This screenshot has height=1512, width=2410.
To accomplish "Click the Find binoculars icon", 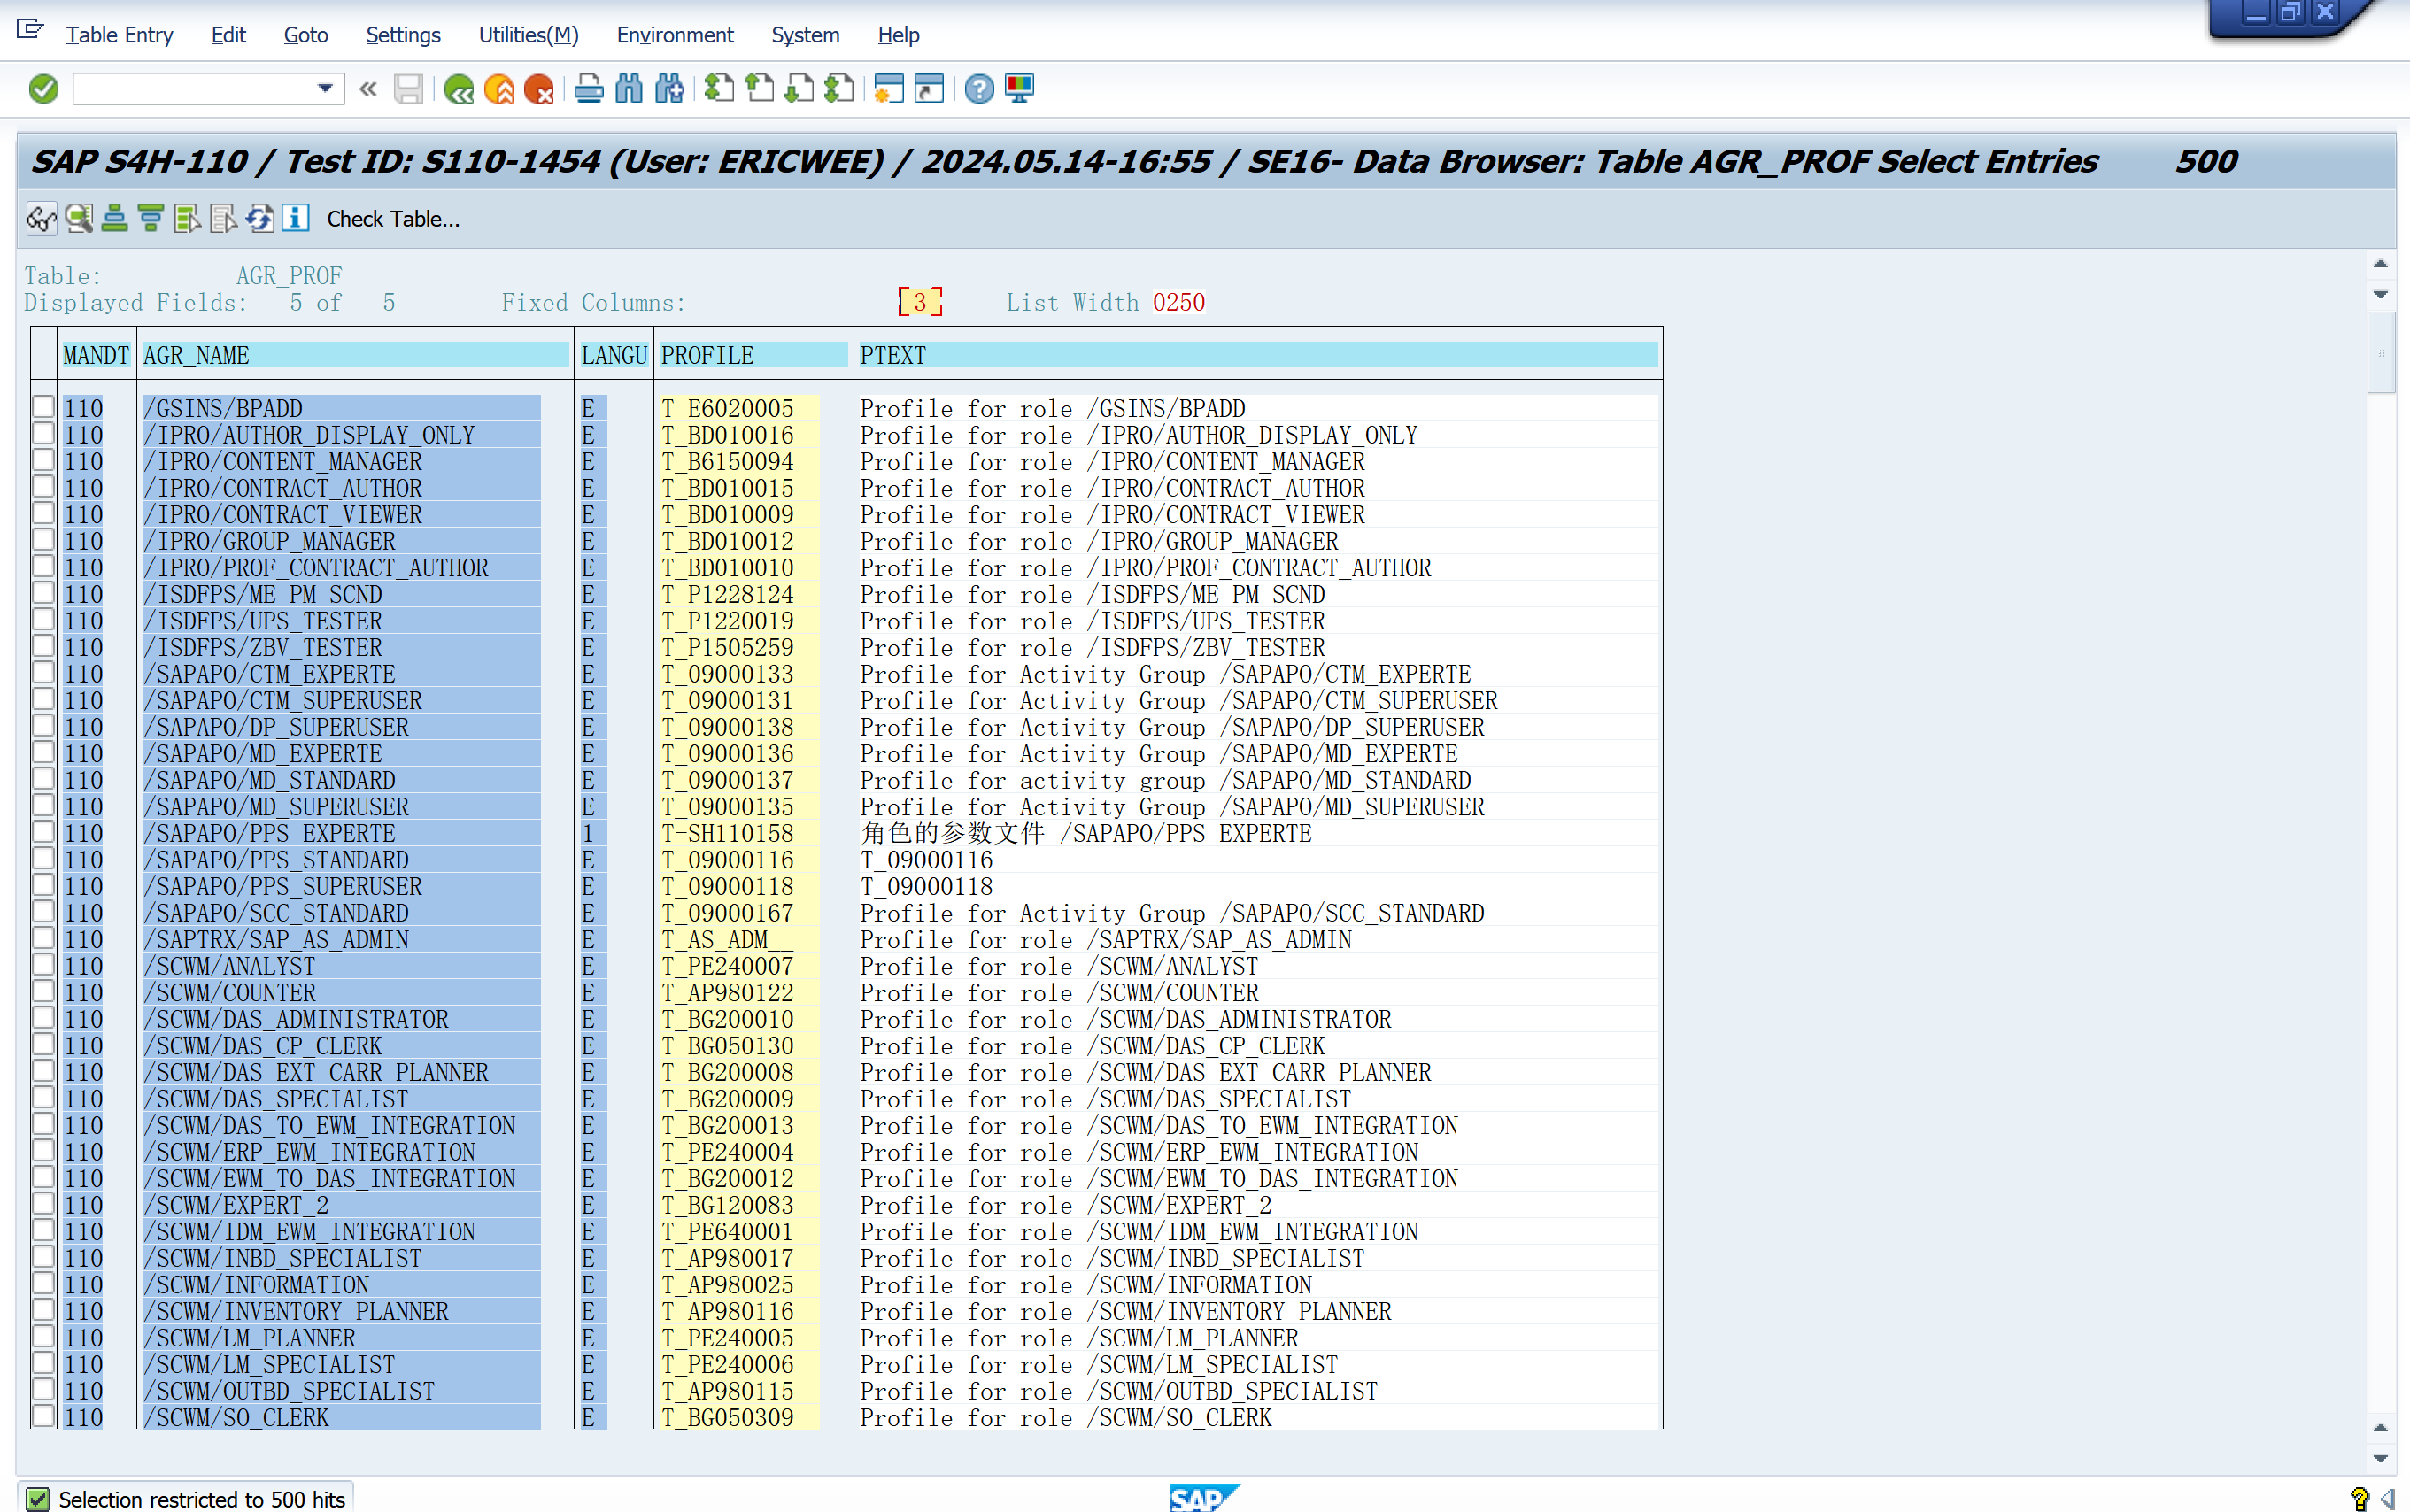I will 629,89.
